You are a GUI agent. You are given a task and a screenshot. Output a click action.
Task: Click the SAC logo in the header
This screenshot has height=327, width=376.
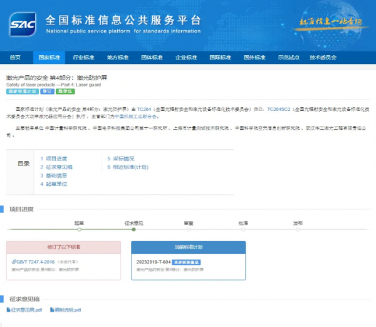[23, 25]
